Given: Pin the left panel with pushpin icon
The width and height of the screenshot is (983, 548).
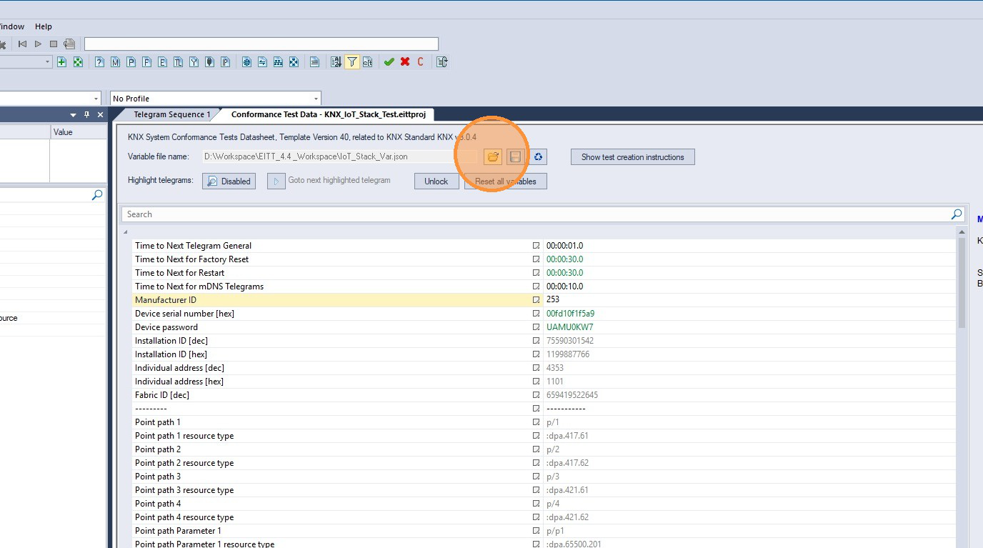Looking at the screenshot, I should [x=87, y=115].
